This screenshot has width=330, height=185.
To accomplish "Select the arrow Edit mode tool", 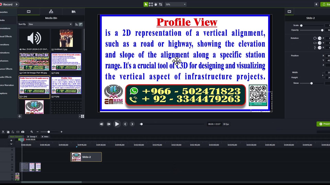I will click(x=146, y=4).
